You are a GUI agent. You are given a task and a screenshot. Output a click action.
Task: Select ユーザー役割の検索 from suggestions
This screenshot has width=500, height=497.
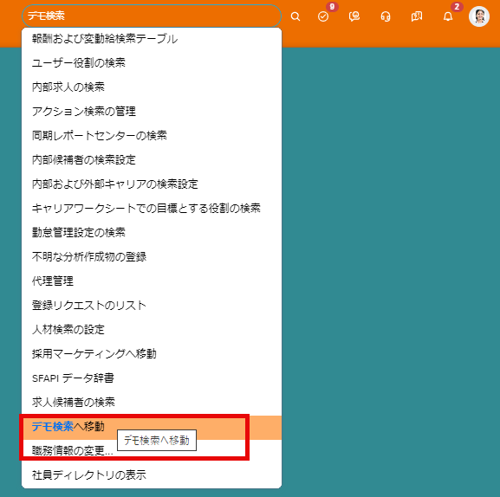pyautogui.click(x=152, y=62)
